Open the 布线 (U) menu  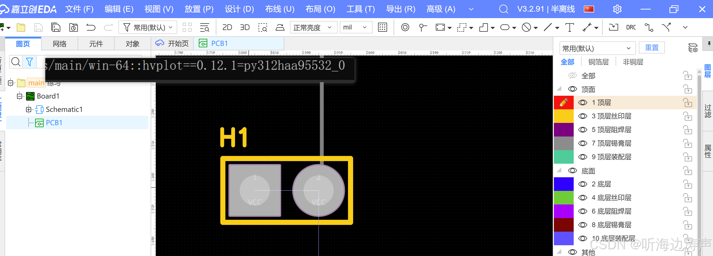click(280, 9)
